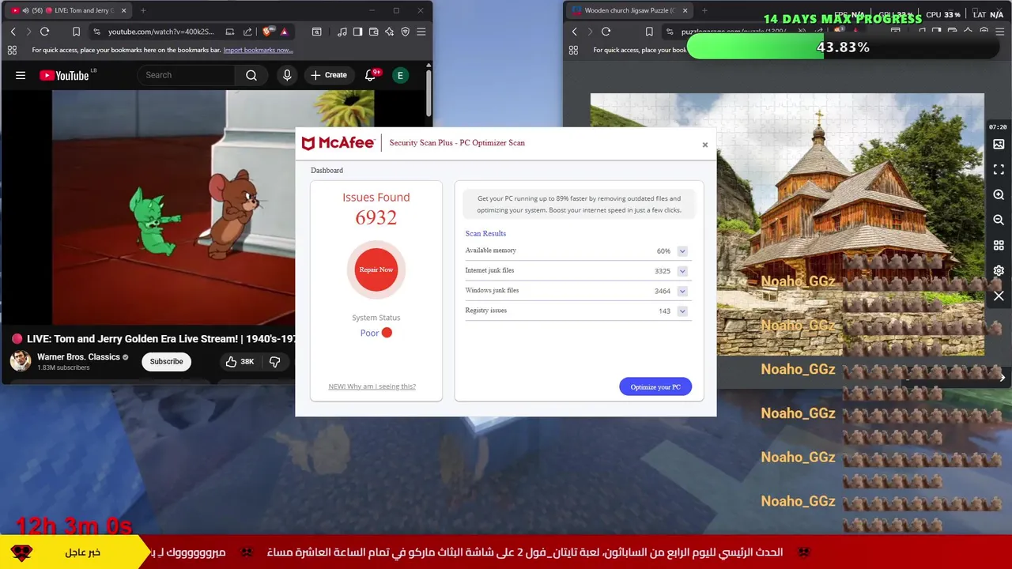The height and width of the screenshot is (569, 1012).
Task: Click the YouTube Create button
Action: click(329, 75)
